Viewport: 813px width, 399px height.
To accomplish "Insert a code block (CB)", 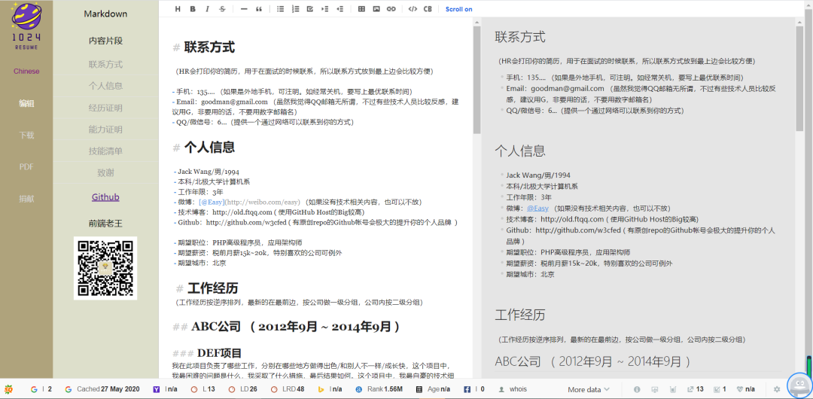I will [428, 9].
